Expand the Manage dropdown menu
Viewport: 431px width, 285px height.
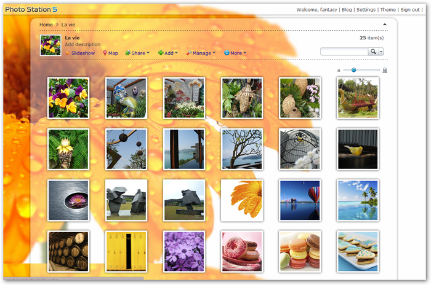coord(214,53)
